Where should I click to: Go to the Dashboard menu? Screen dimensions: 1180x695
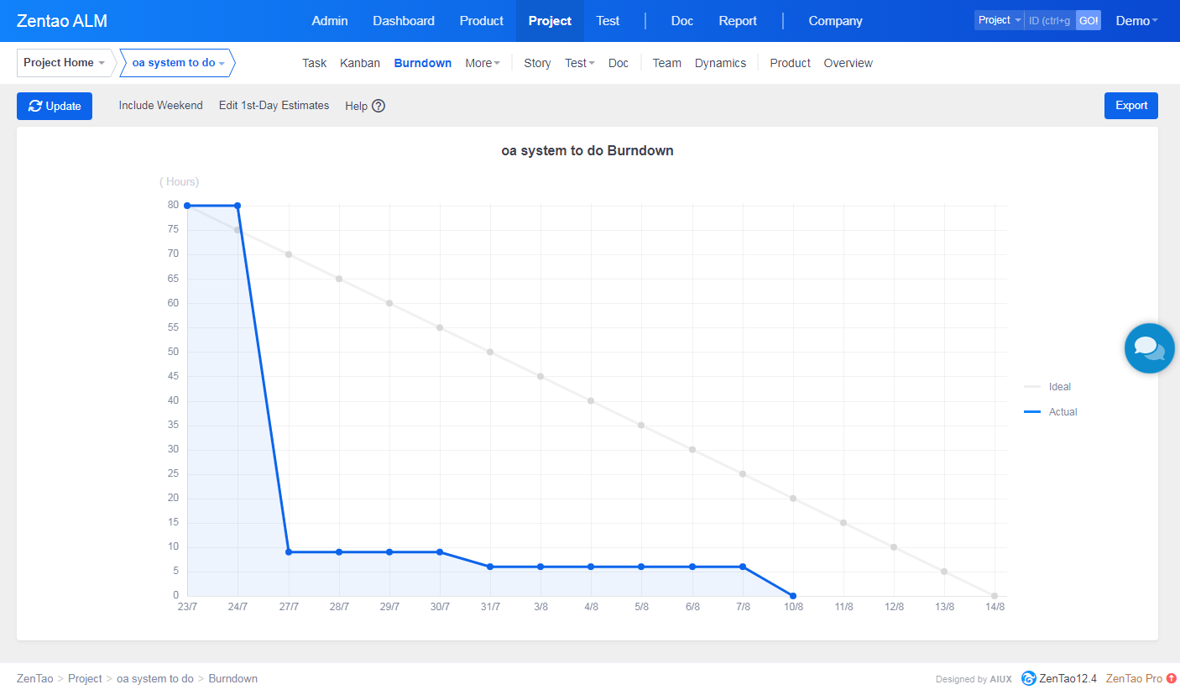pyautogui.click(x=404, y=21)
